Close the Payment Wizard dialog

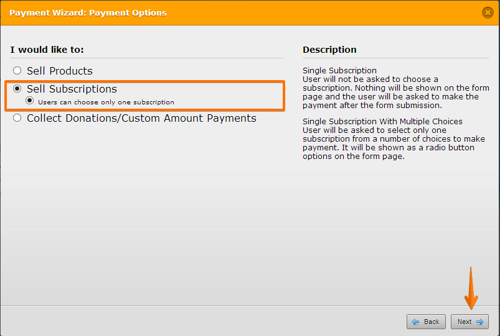tap(488, 12)
